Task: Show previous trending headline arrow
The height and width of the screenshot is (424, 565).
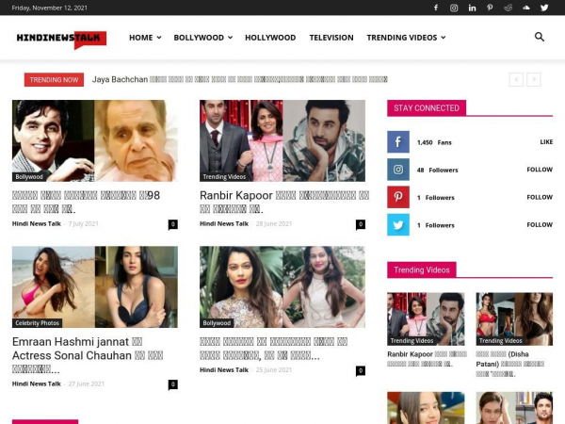Action: [516, 79]
